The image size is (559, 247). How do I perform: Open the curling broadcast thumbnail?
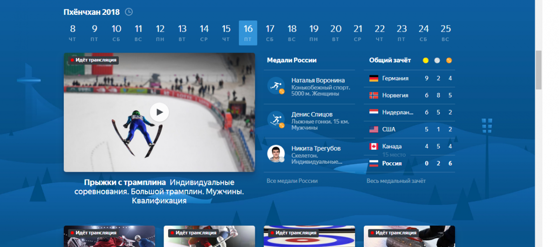tap(309, 236)
